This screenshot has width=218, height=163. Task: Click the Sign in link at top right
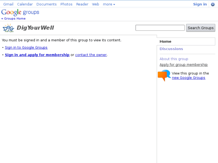click(200, 4)
